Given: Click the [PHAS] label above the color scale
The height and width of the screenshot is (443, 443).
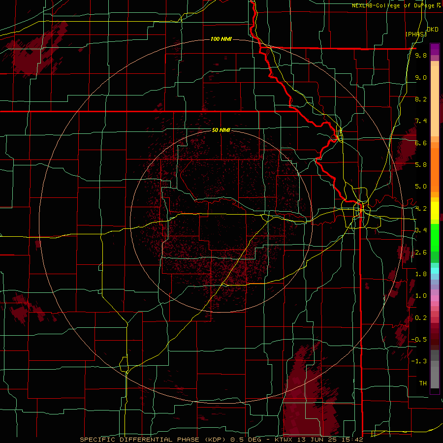Looking at the screenshot, I should pos(416,34).
